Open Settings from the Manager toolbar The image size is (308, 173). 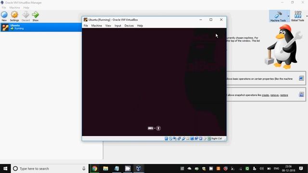pyautogui.click(x=14, y=16)
